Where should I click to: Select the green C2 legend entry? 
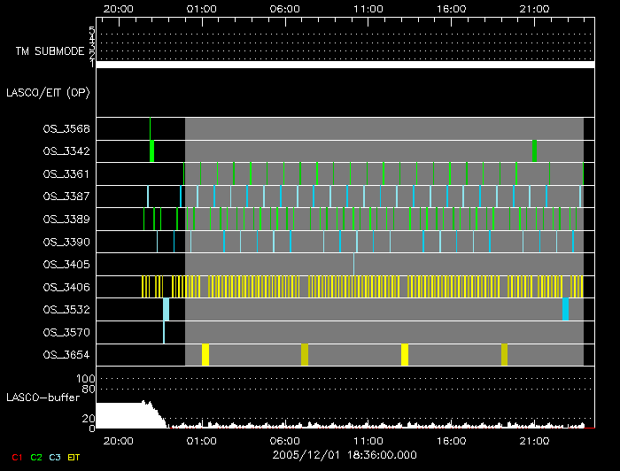(x=35, y=458)
